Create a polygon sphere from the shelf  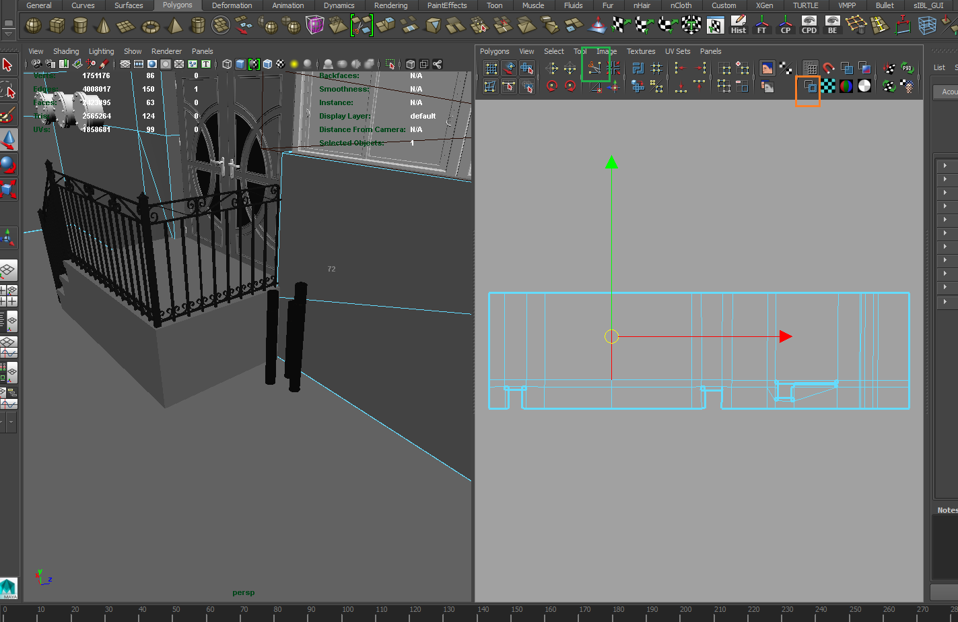(x=33, y=26)
